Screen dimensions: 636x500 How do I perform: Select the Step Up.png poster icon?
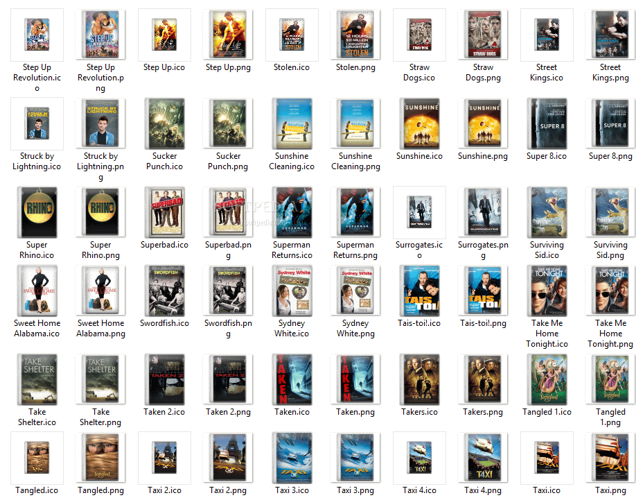pos(228,35)
